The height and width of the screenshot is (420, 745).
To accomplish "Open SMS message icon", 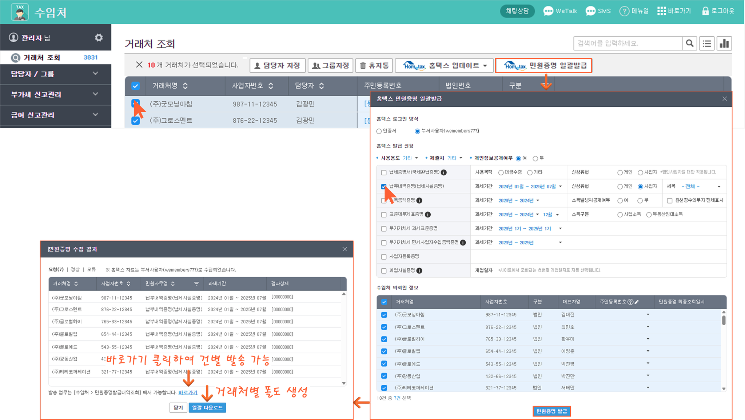I will coord(590,11).
